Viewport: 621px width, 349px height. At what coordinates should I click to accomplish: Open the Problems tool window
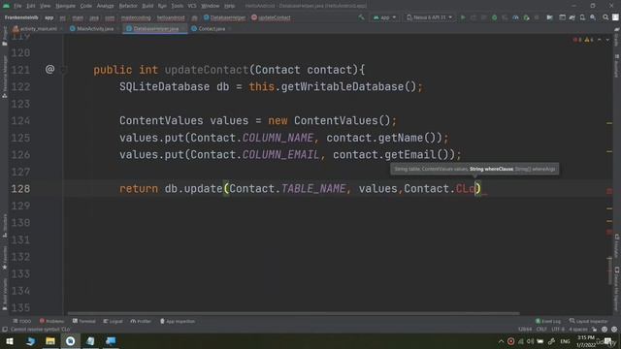click(51, 321)
